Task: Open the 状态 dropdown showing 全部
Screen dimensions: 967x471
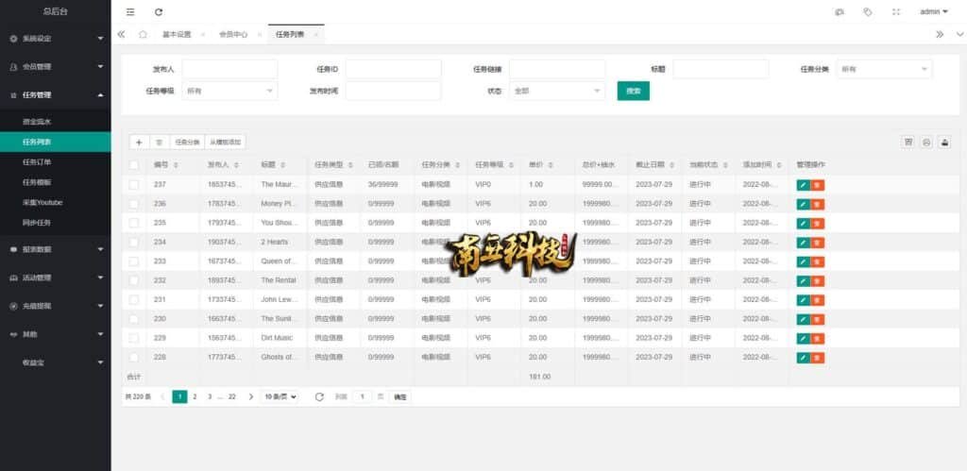Action: click(556, 91)
